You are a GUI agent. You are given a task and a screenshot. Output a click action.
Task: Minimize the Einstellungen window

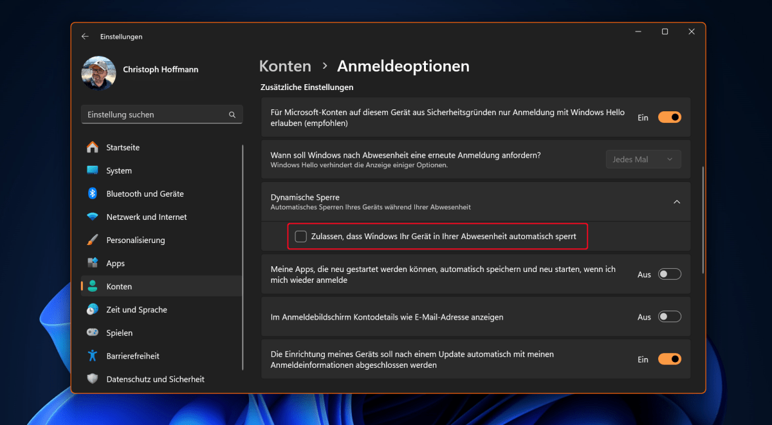pos(637,32)
